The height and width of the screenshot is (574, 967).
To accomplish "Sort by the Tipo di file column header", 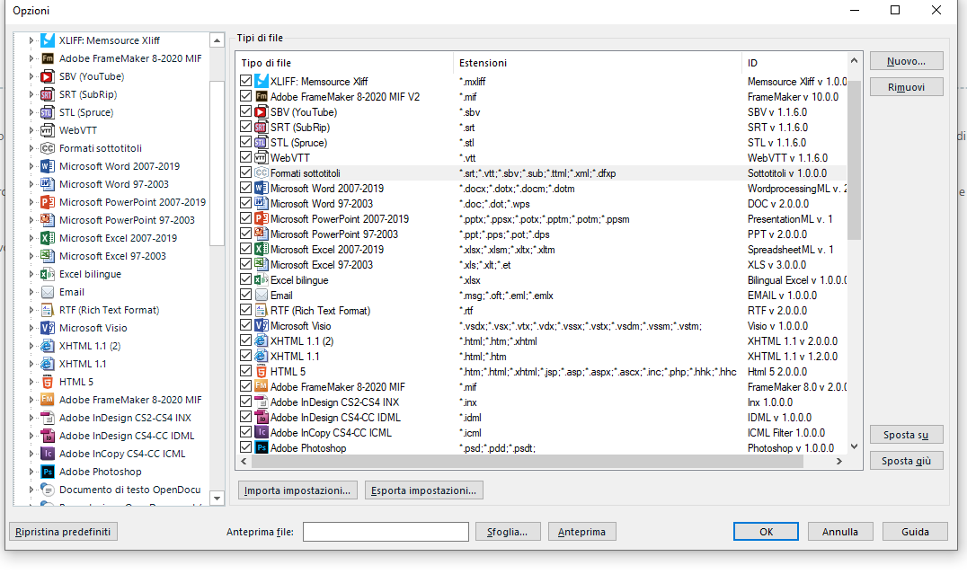I will (x=345, y=63).
